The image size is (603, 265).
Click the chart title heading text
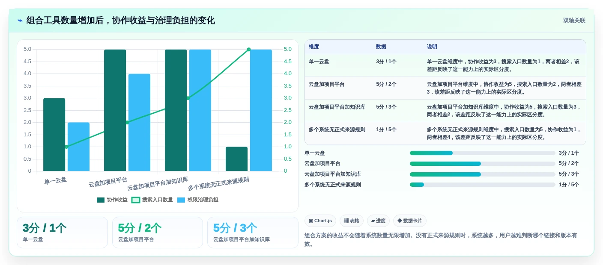[121, 21]
